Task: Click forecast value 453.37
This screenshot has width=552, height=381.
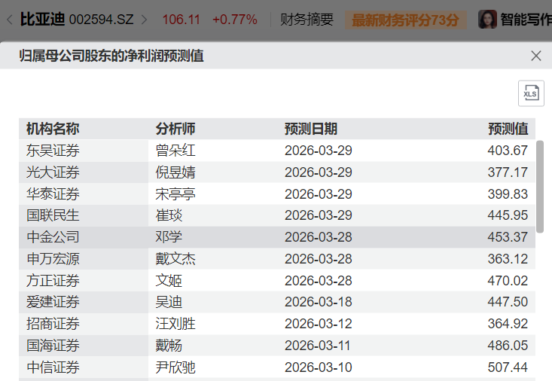Action: [x=508, y=237]
